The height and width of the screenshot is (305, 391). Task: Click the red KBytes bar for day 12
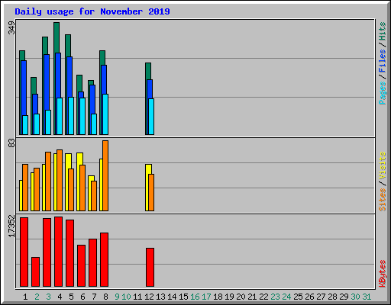pyautogui.click(x=150, y=267)
